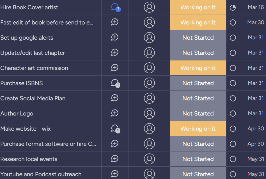
Task: Open the 3-comment thread for Hire Book Cover artist
Action: [116, 8]
